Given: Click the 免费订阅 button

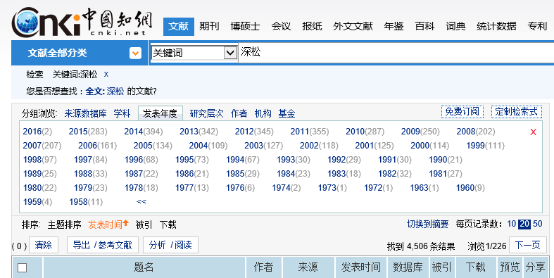Looking at the screenshot, I should point(462,112).
